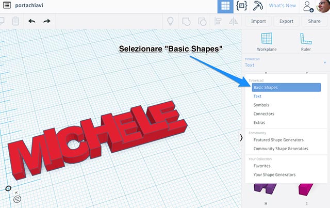This screenshot has height=208, width=330.
Task: Select the Ruler tool
Action: 305,42
